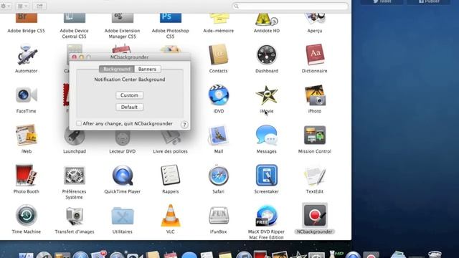
Task: Open the iFunBox app icon
Action: pyautogui.click(x=218, y=216)
